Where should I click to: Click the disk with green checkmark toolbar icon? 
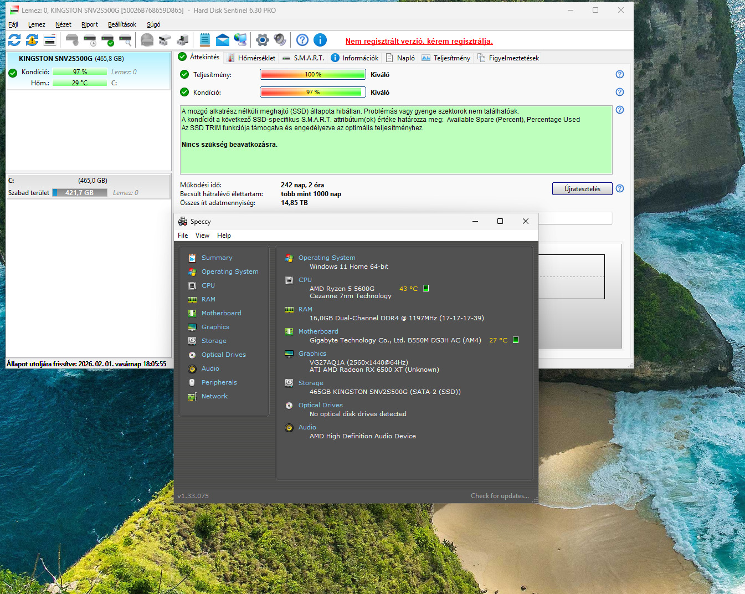[x=107, y=40]
